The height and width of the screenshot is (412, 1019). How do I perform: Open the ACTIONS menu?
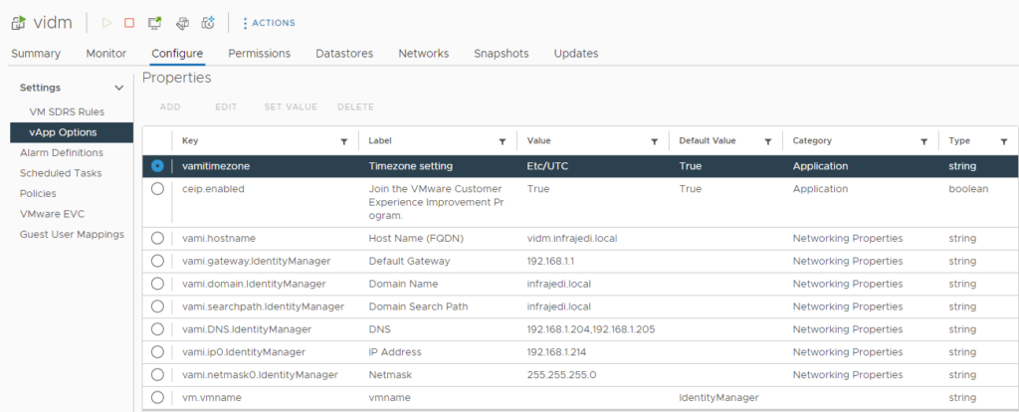tap(269, 23)
